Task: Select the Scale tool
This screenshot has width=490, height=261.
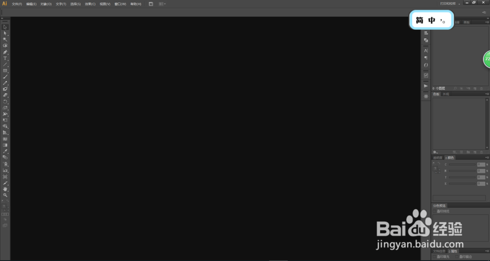Action: [x=5, y=108]
